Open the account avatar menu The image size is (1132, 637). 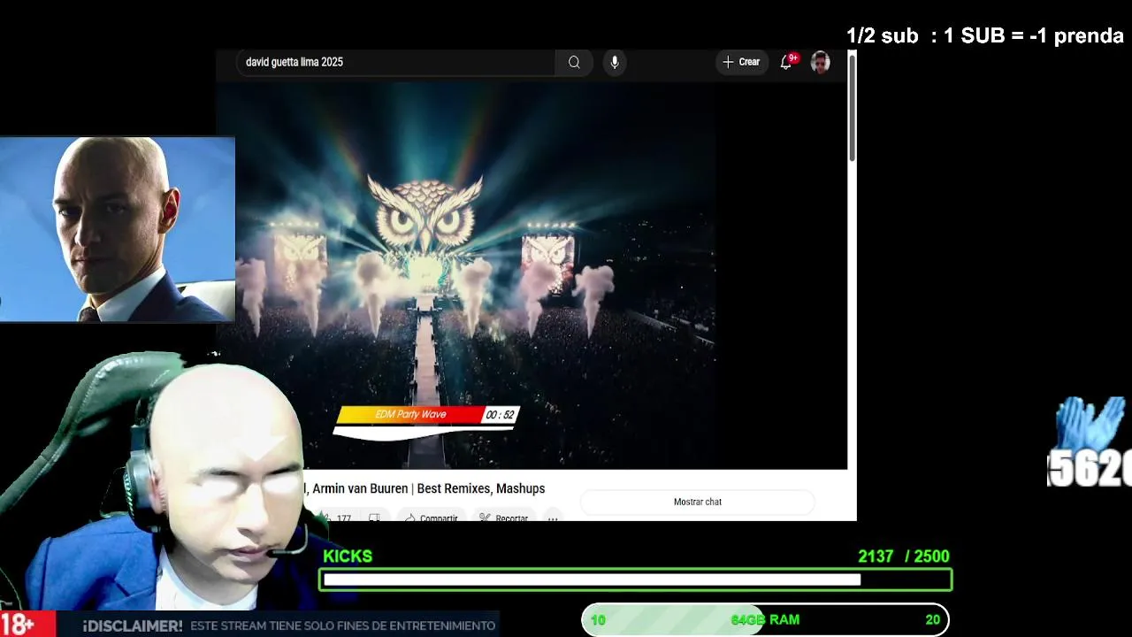click(820, 62)
